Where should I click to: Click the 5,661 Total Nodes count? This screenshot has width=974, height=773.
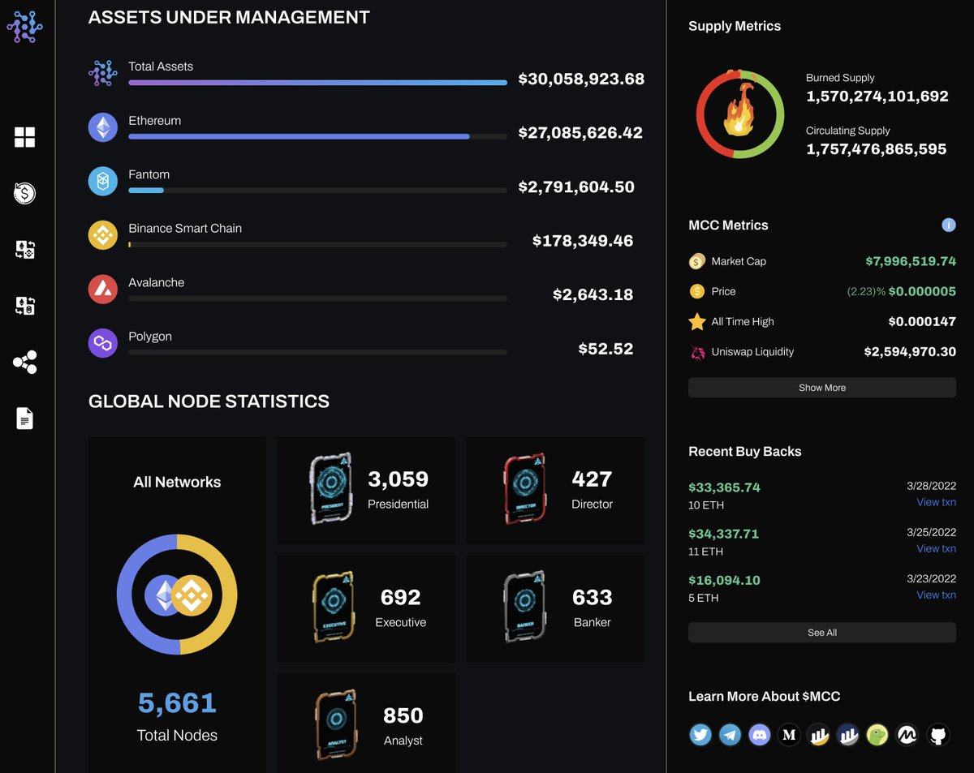[177, 702]
